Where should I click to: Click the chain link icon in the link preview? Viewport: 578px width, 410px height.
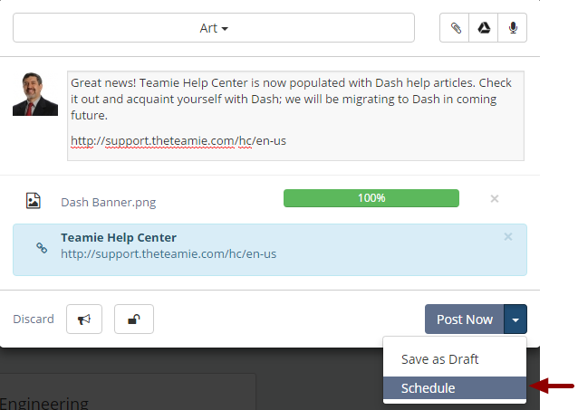[42, 248]
